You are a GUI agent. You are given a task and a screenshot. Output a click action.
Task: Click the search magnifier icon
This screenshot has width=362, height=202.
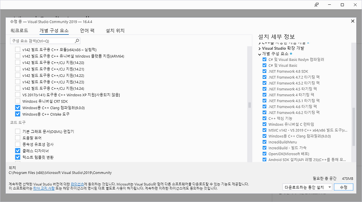[x=77, y=41]
